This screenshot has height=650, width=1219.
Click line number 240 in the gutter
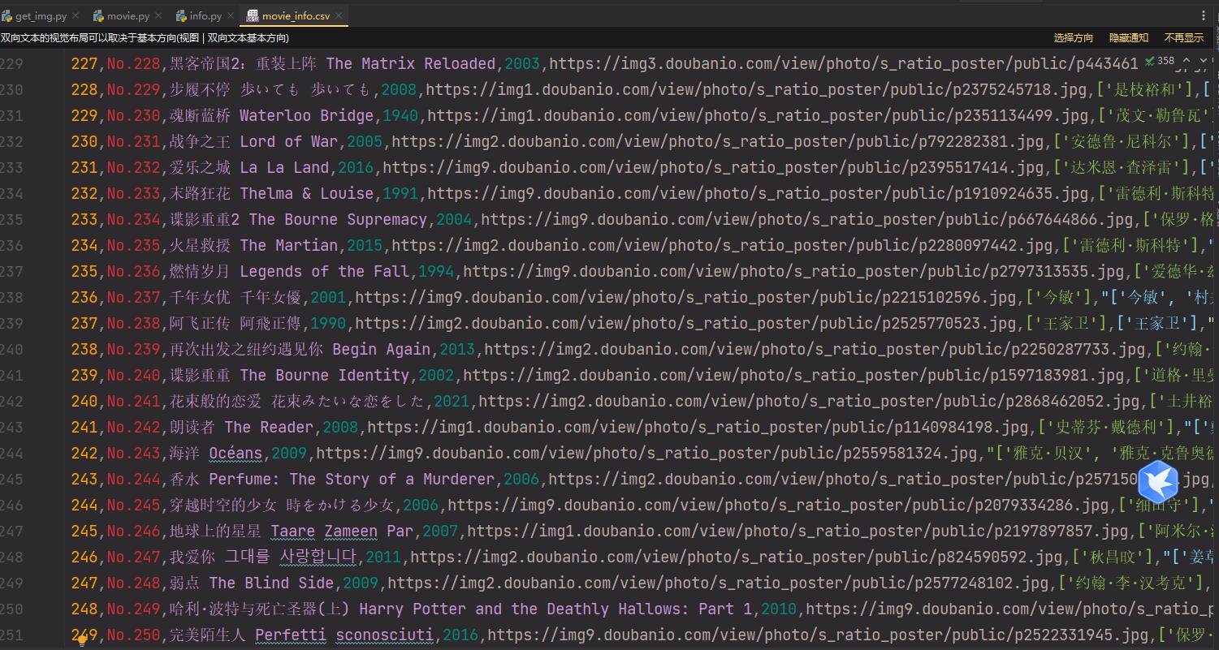point(11,349)
